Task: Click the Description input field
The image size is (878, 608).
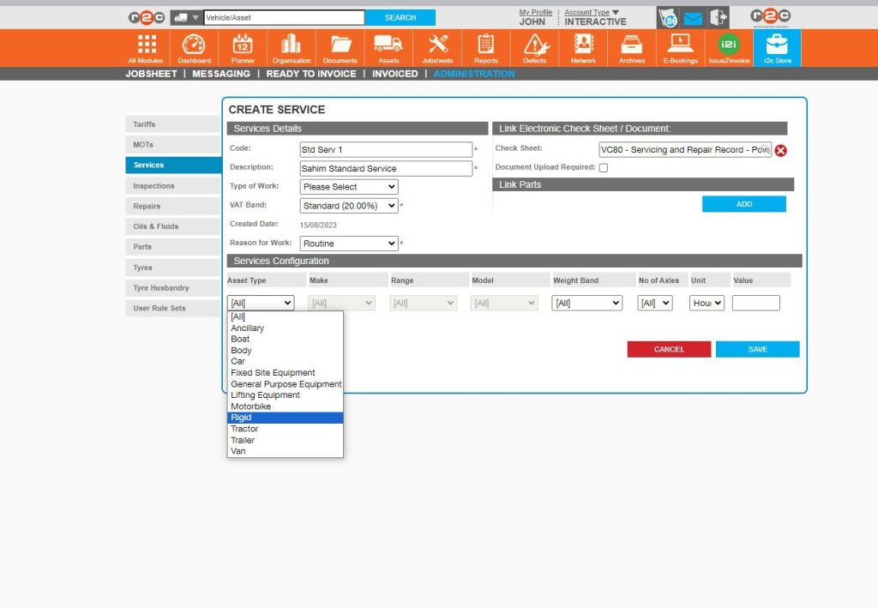Action: (x=386, y=169)
